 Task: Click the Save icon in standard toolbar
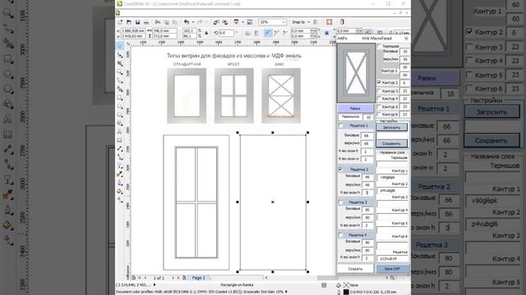coord(137,22)
